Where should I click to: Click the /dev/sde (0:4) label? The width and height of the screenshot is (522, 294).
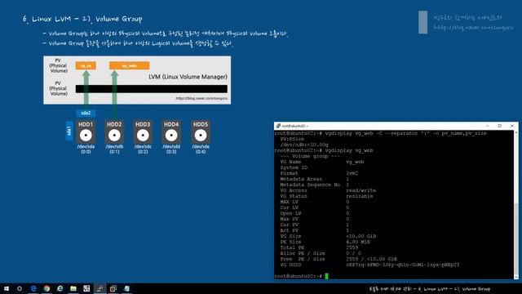pos(201,149)
